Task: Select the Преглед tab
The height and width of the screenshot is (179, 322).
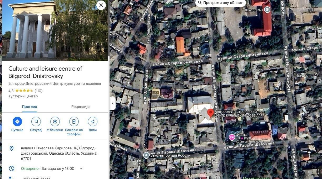Action: 29,107
